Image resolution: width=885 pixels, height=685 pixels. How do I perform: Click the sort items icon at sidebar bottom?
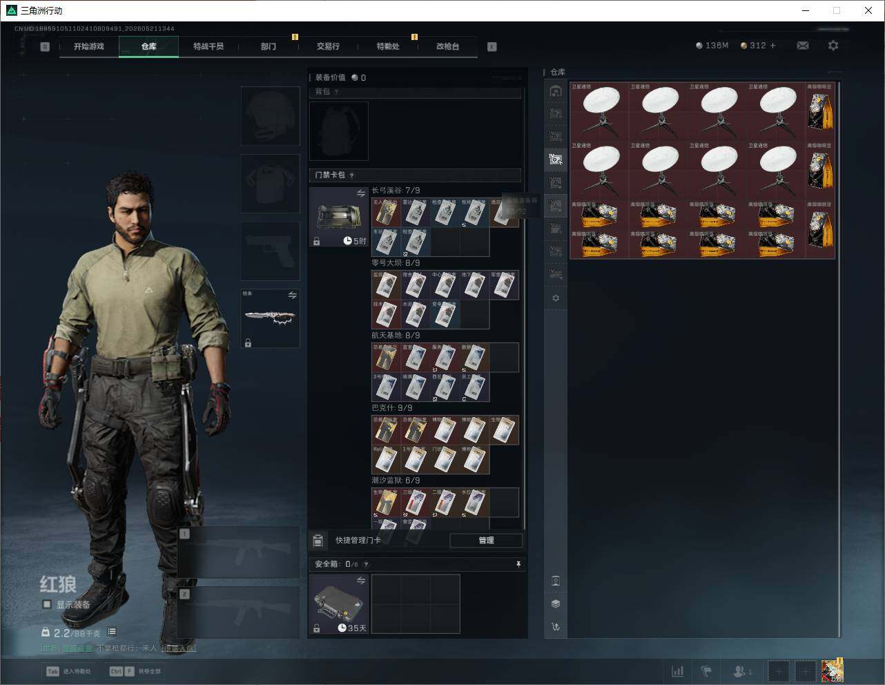point(556,627)
